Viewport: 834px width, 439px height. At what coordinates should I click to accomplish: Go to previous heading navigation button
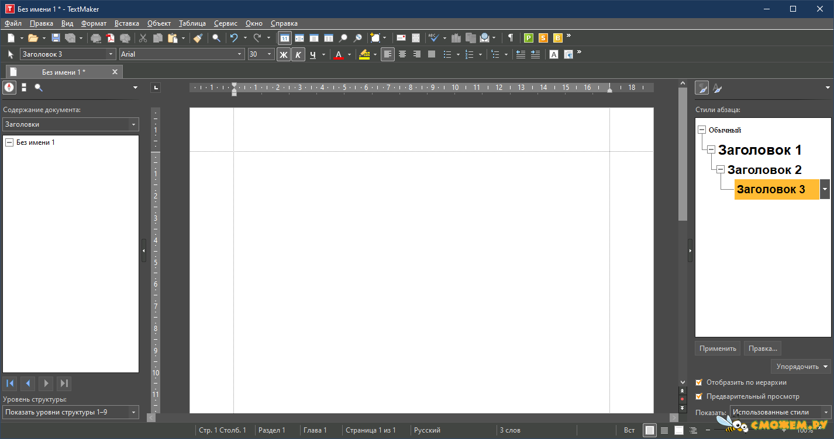pos(28,384)
